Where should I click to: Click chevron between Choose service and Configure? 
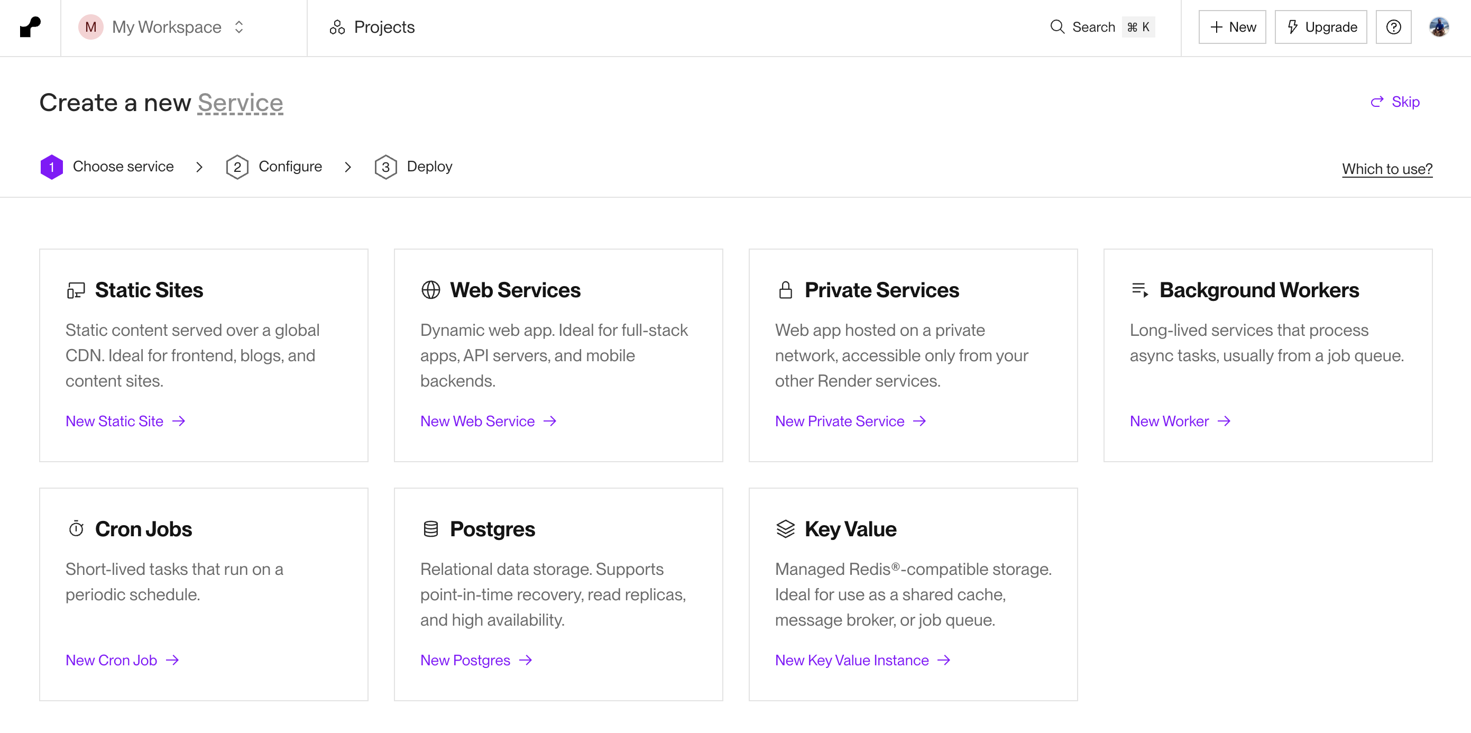click(199, 167)
